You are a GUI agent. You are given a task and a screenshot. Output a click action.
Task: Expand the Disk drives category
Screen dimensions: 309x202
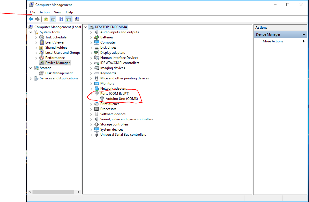pyautogui.click(x=91, y=48)
